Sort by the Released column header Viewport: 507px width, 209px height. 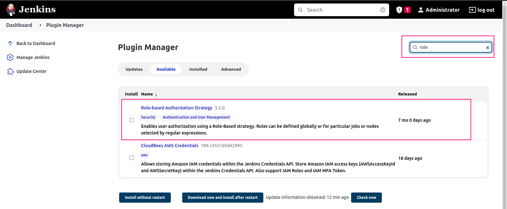click(x=408, y=94)
